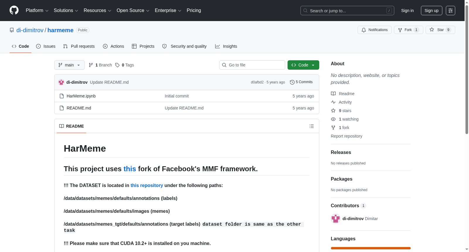The height and width of the screenshot is (252, 469).
Task: Click the tag icon next to Tags
Action: click(x=117, y=65)
